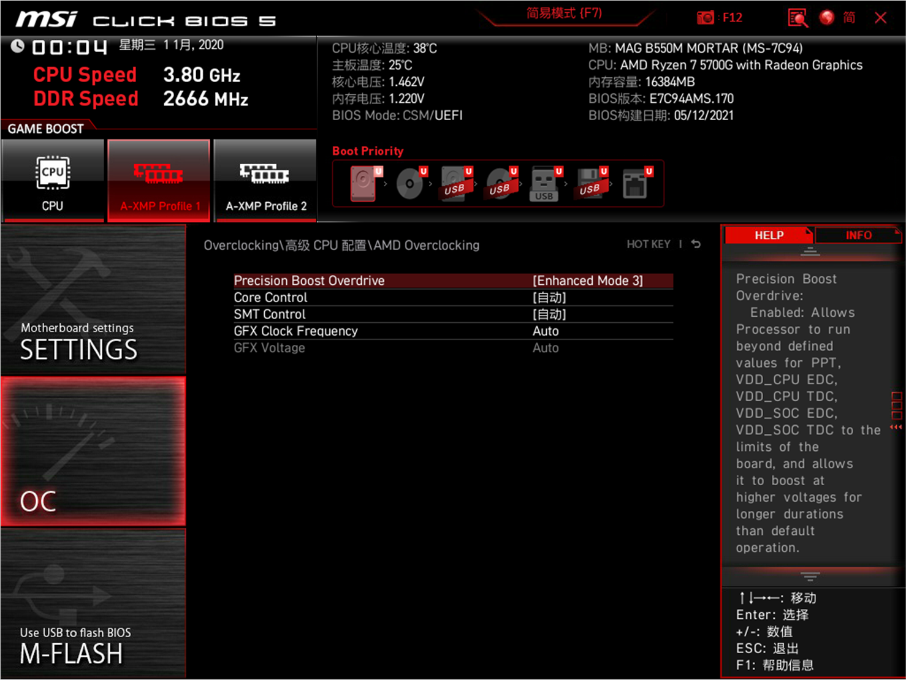The width and height of the screenshot is (906, 680).
Task: Switch to the INFO tab
Action: click(x=858, y=235)
